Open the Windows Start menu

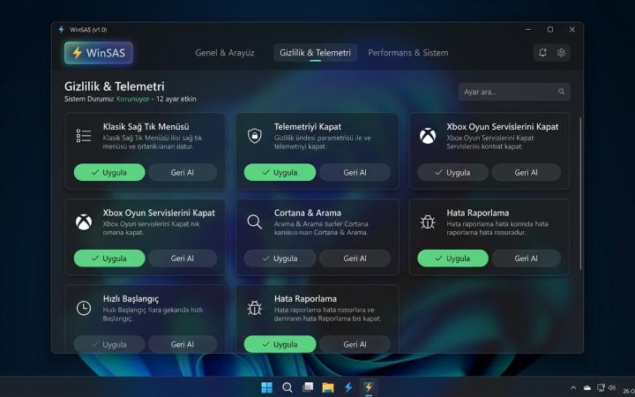267,387
